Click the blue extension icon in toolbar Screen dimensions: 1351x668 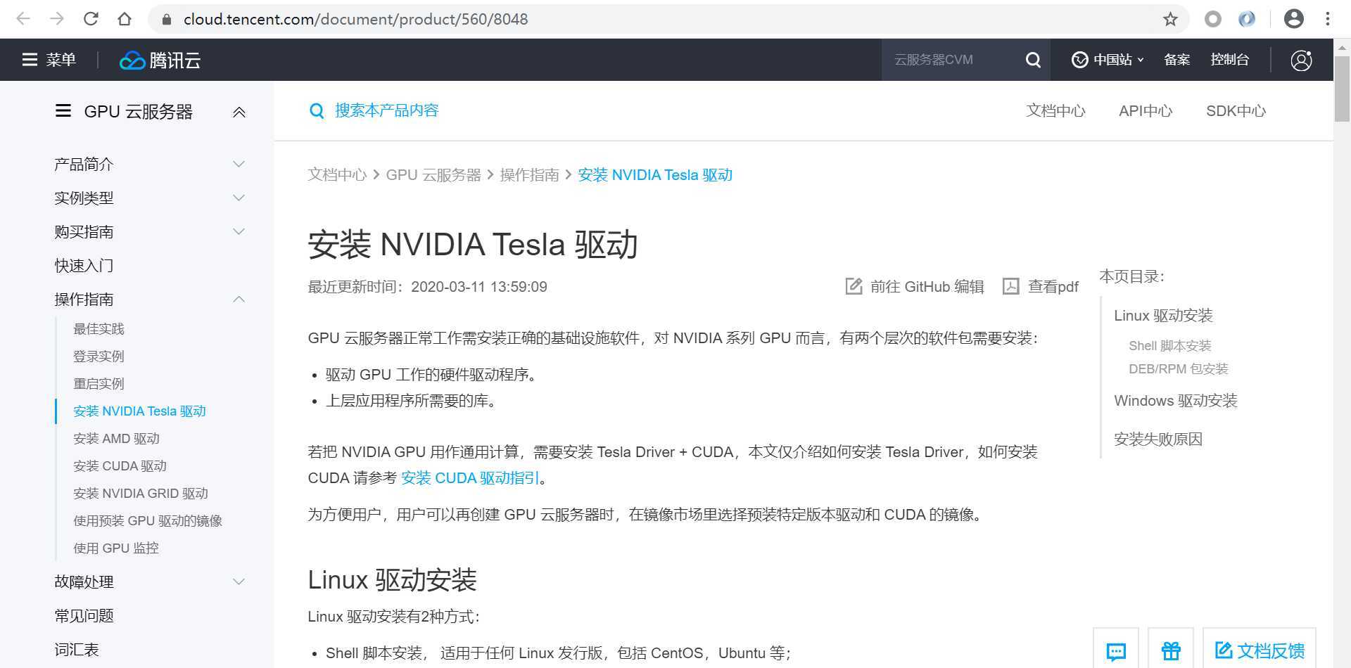(x=1246, y=19)
